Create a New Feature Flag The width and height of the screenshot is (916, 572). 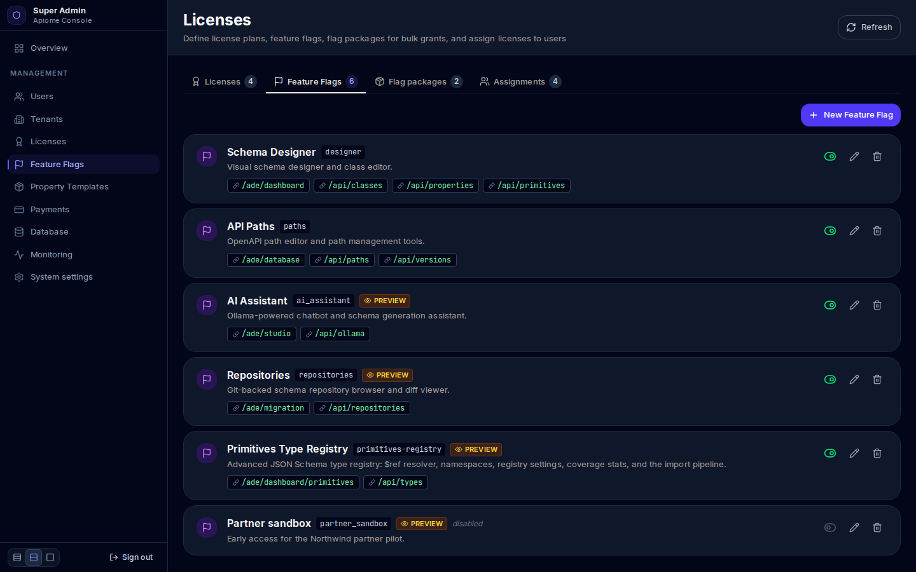(x=850, y=115)
